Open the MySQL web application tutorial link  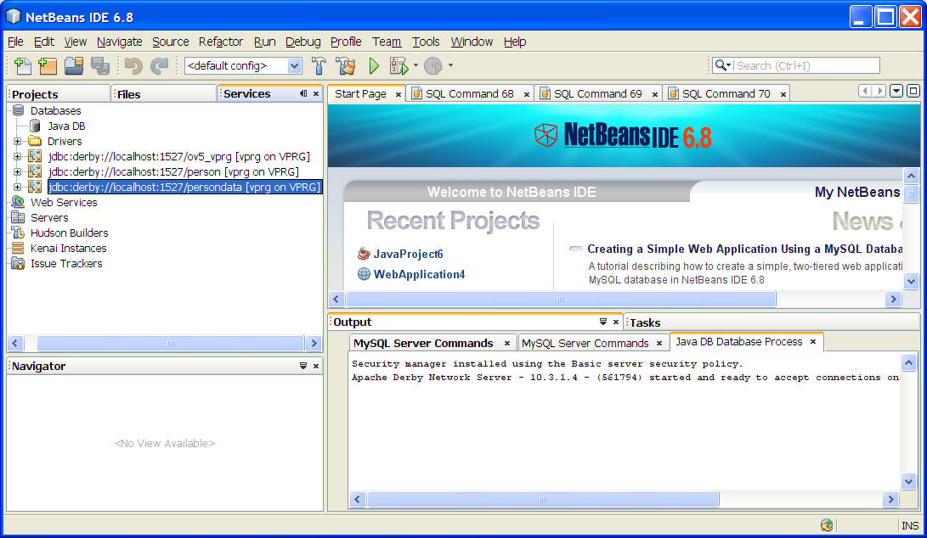744,249
